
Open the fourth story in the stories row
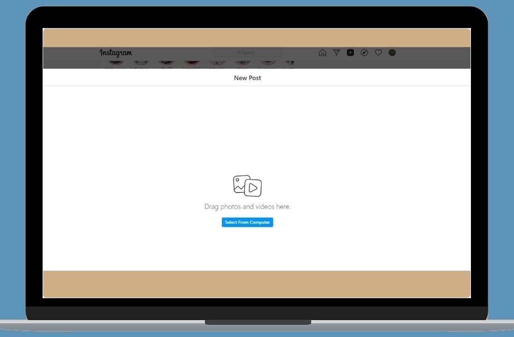tap(191, 62)
